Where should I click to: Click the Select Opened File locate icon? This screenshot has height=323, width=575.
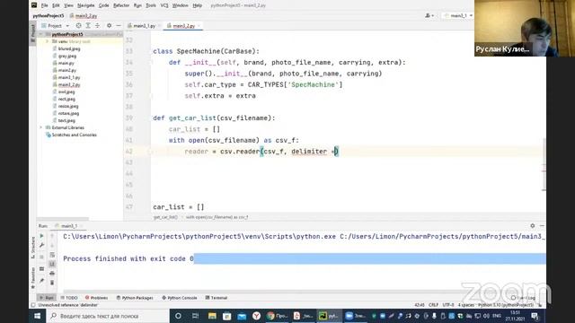[78, 26]
